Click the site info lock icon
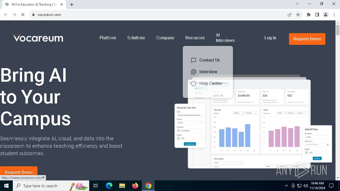Screen dimensions: 340x191 [x=33, y=15]
